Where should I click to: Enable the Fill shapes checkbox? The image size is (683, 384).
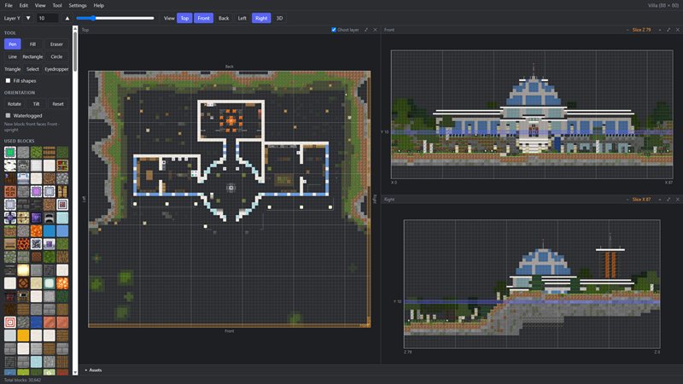coord(8,81)
